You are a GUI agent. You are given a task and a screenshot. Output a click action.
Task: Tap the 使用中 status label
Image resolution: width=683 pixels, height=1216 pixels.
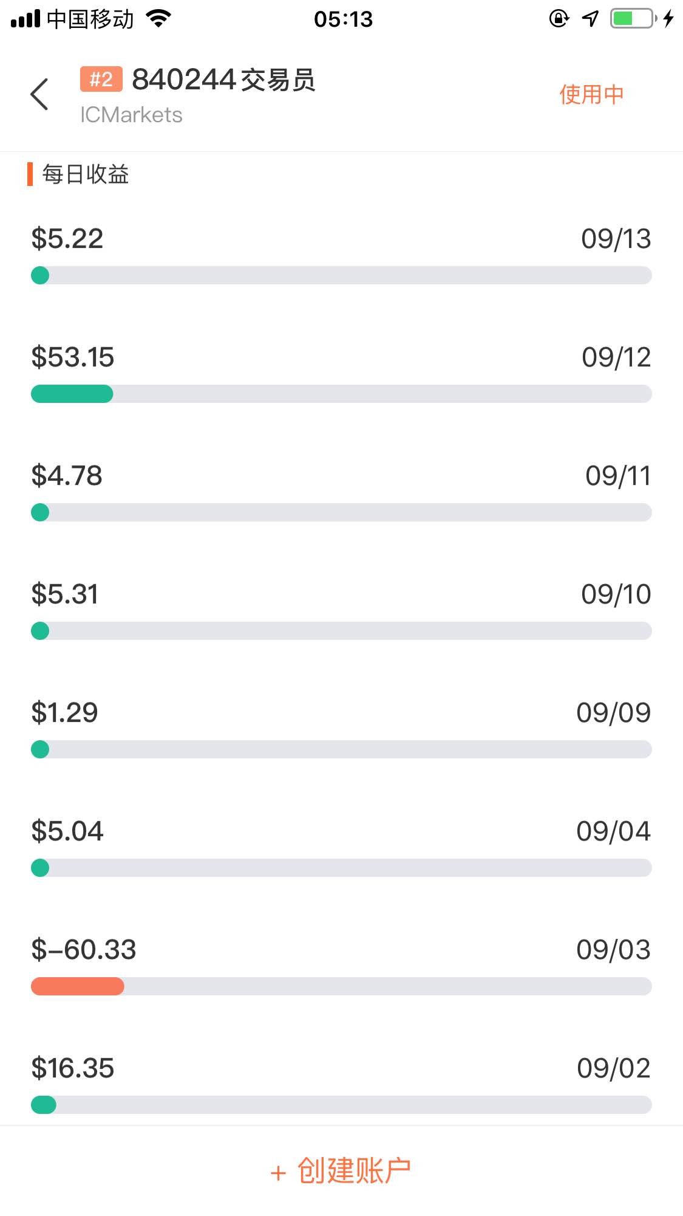click(x=591, y=94)
